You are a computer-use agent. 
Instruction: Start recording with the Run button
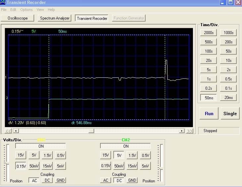(209, 114)
